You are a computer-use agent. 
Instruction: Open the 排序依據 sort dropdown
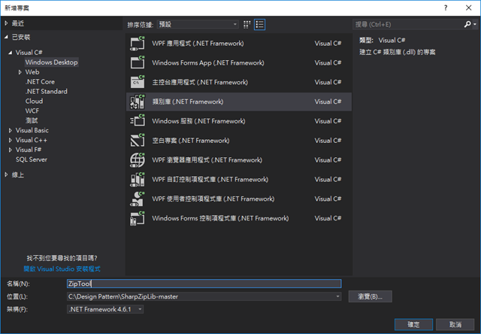[198, 24]
